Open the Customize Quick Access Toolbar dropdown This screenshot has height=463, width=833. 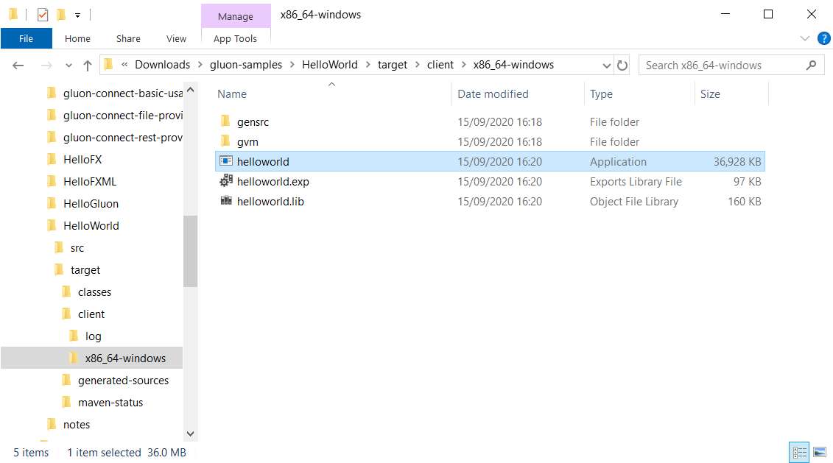tap(77, 15)
